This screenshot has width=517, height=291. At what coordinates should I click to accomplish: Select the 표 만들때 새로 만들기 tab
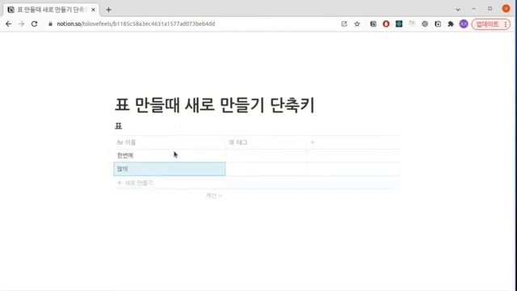coord(50,10)
